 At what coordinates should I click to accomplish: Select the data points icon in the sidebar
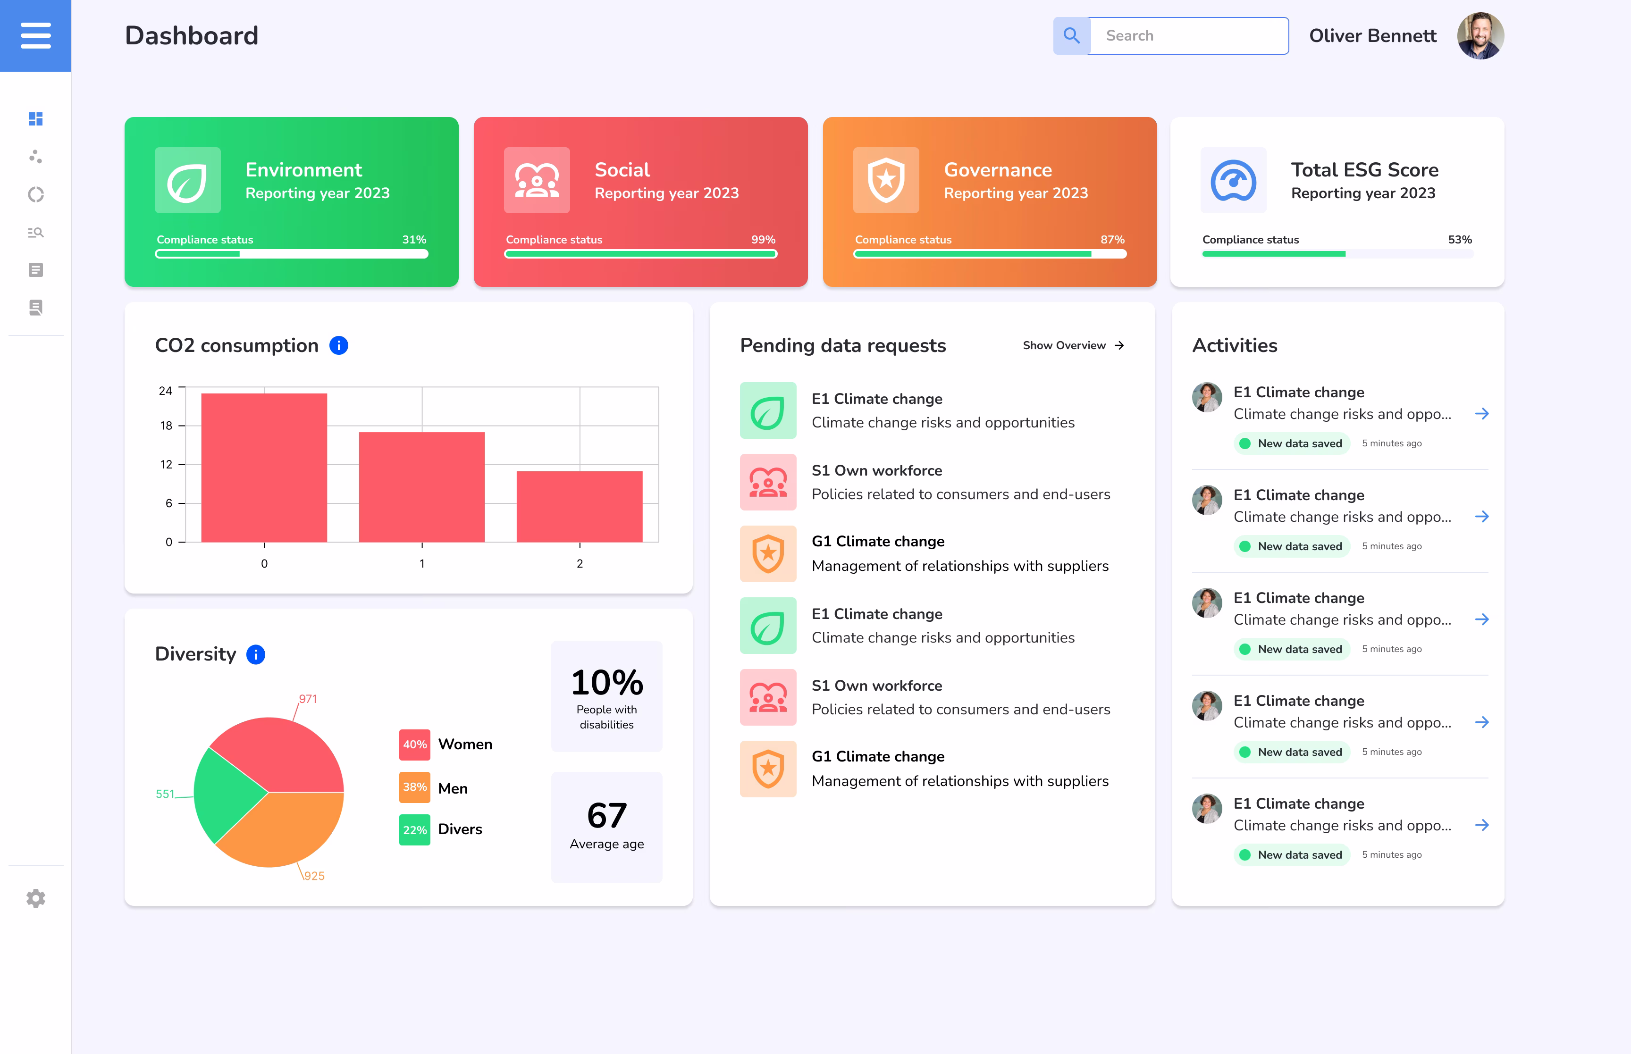[35, 157]
